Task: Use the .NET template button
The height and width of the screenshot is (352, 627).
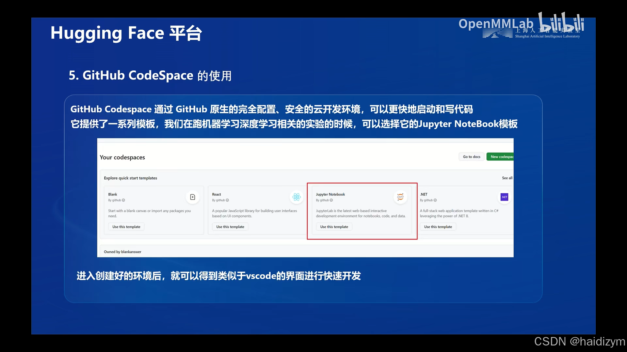Action: tap(438, 227)
